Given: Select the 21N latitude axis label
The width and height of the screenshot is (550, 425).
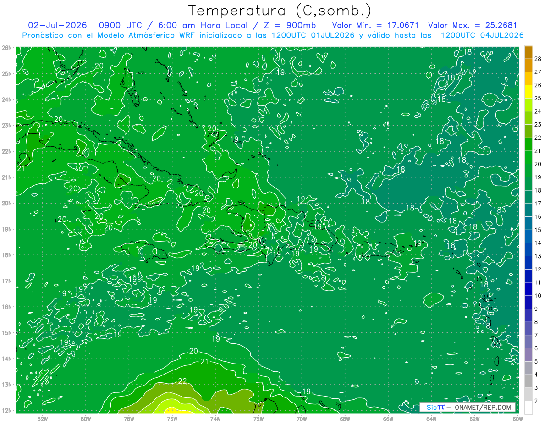Looking at the screenshot, I should (7, 177).
